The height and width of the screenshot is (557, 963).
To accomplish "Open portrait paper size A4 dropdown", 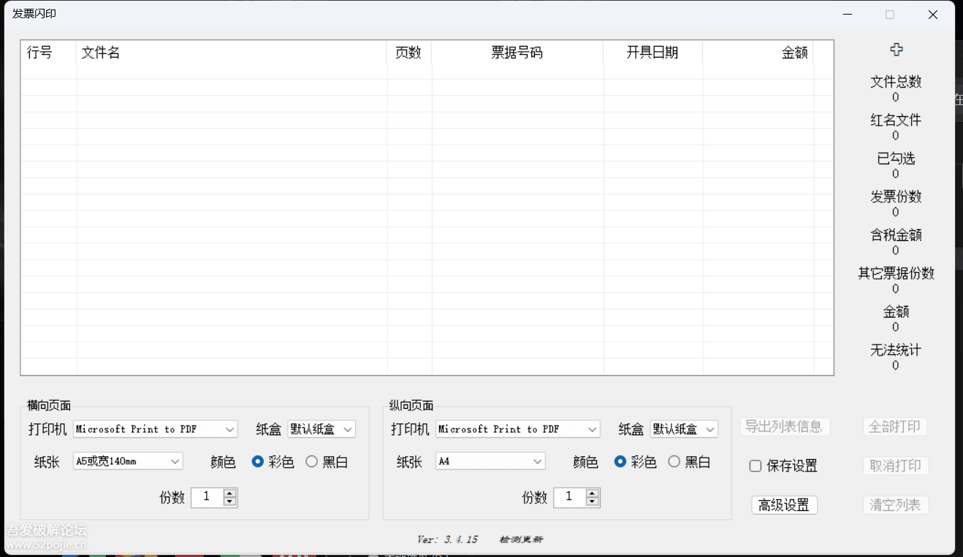I will [490, 461].
